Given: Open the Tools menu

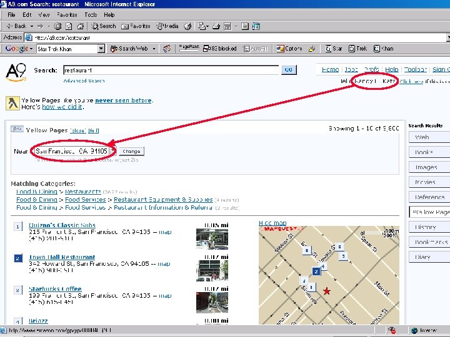Looking at the screenshot, I should tap(91, 14).
